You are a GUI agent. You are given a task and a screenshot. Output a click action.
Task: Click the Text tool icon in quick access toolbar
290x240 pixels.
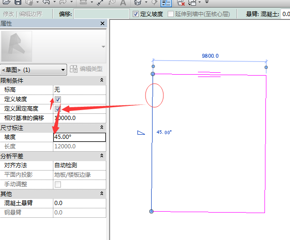pos(123,3)
